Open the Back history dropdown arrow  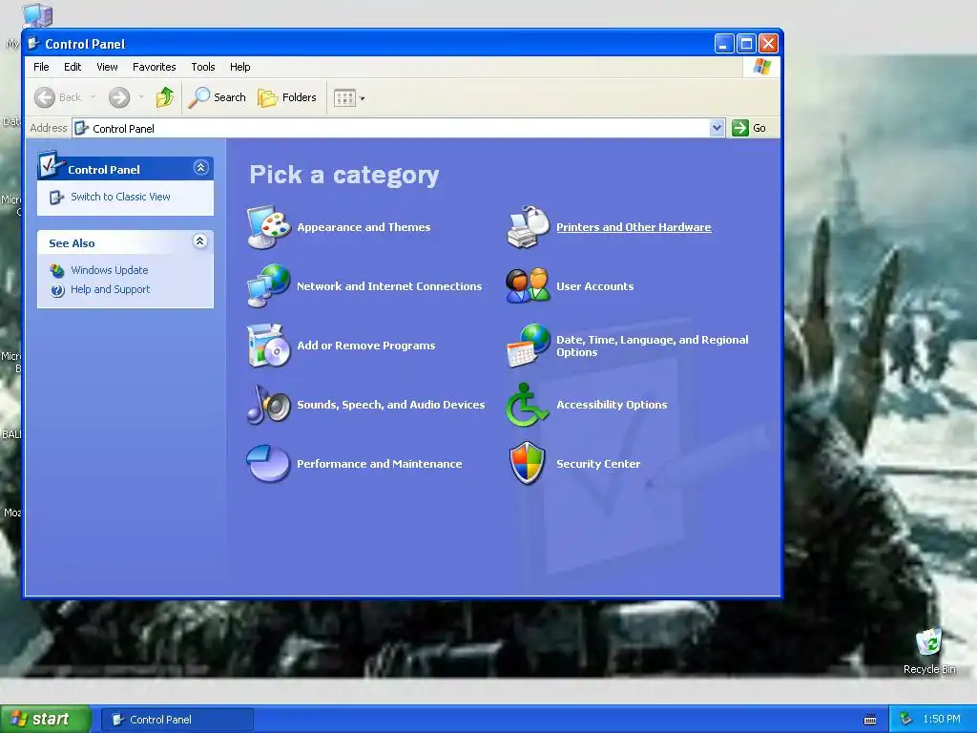pos(94,97)
